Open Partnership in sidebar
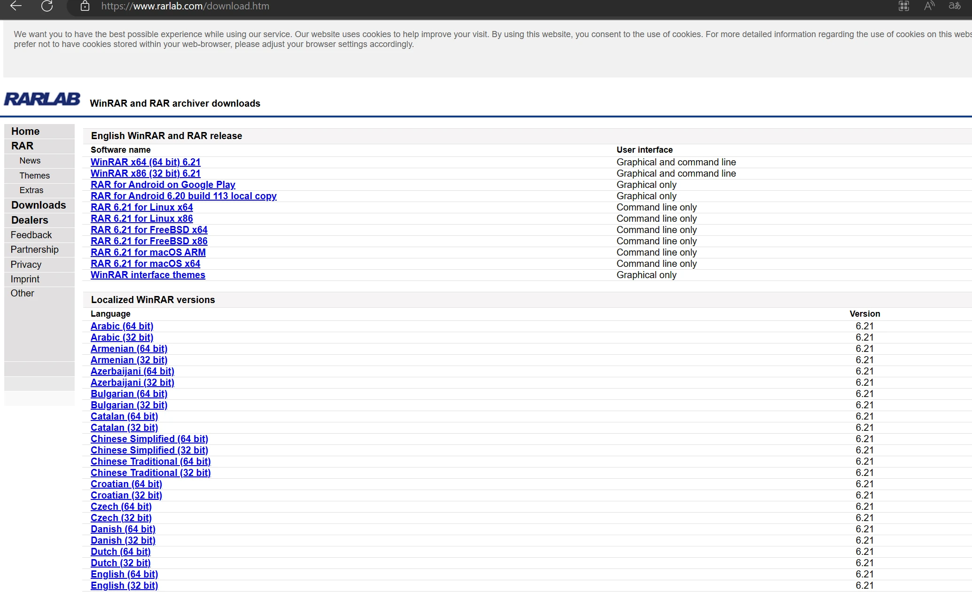The image size is (972, 592). [x=35, y=249]
